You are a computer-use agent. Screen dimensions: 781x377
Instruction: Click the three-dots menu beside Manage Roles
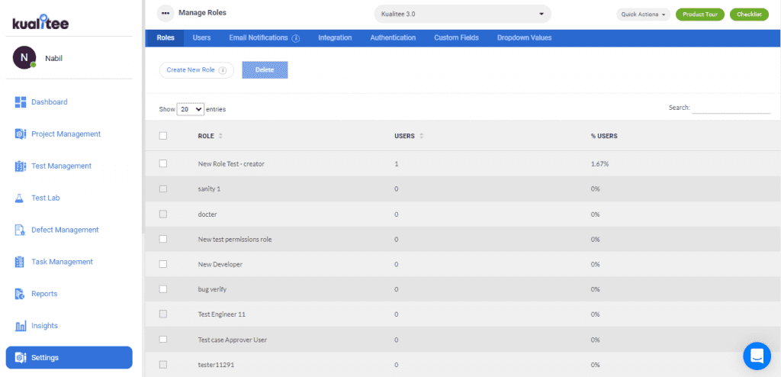point(166,14)
